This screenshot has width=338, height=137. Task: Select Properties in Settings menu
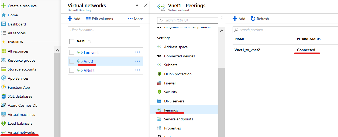pos(173,128)
